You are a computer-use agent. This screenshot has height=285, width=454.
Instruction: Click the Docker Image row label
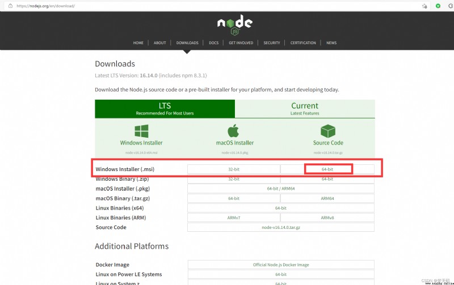(112, 265)
